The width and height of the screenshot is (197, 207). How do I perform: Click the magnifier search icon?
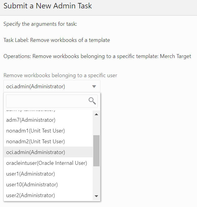tap(92, 101)
